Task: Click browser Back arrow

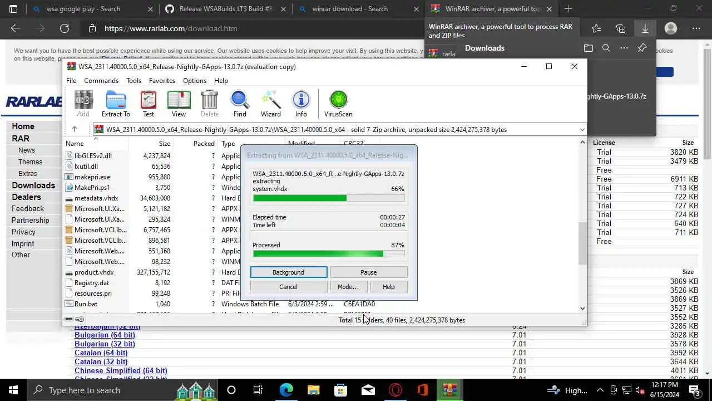Action: pos(16,28)
